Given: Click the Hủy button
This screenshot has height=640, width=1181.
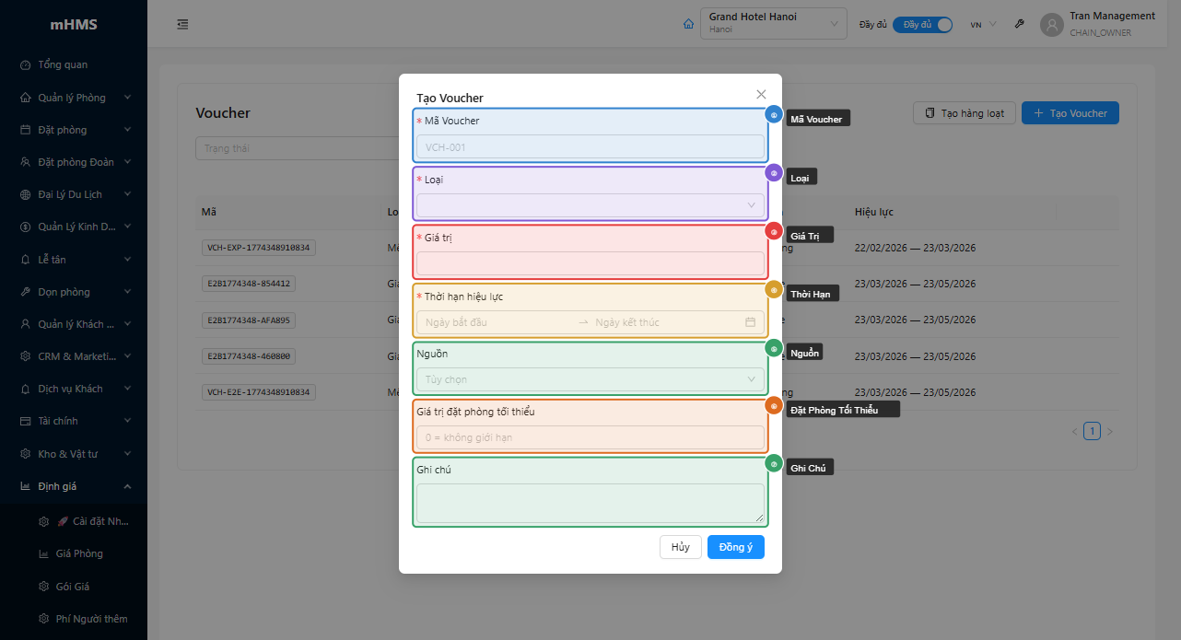Looking at the screenshot, I should point(680,547).
